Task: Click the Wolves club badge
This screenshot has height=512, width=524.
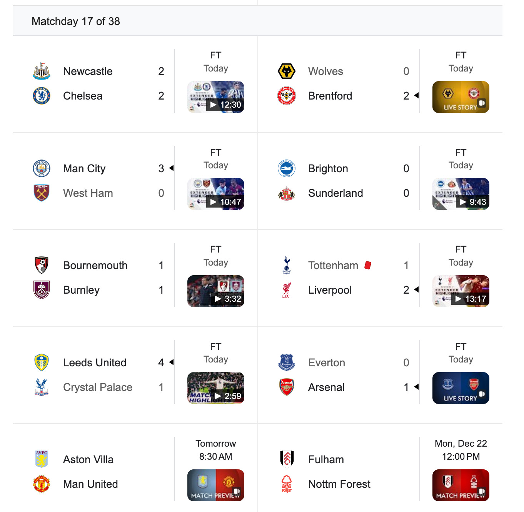Action: tap(287, 71)
